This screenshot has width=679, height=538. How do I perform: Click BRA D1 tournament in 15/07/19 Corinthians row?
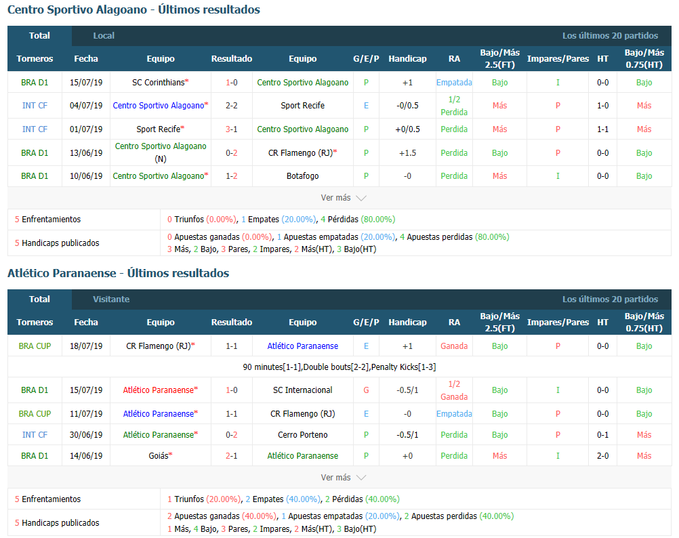[x=35, y=83]
